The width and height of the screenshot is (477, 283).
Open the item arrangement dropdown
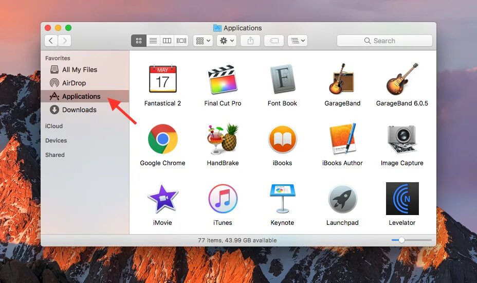click(203, 41)
